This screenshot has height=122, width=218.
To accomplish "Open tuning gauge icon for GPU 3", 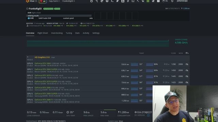I will (187, 82).
